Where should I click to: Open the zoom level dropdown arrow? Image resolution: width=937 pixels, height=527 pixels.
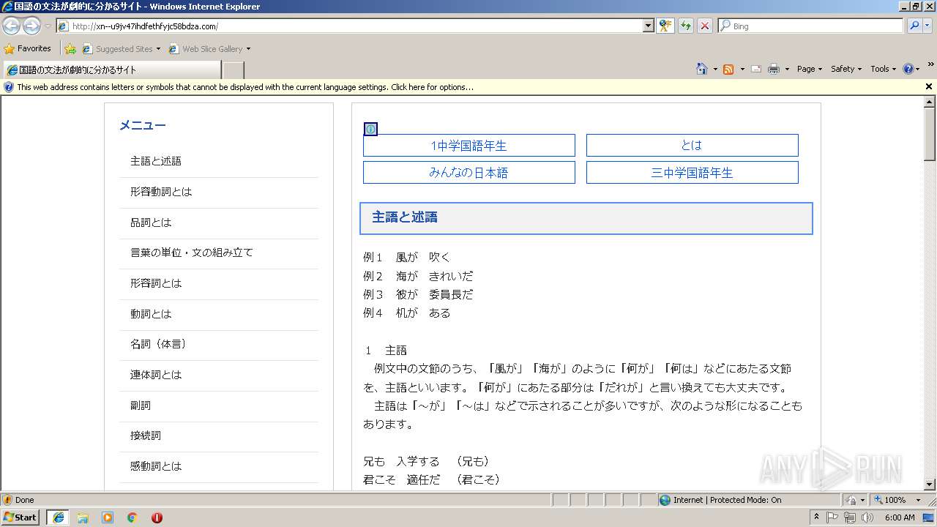(x=918, y=500)
